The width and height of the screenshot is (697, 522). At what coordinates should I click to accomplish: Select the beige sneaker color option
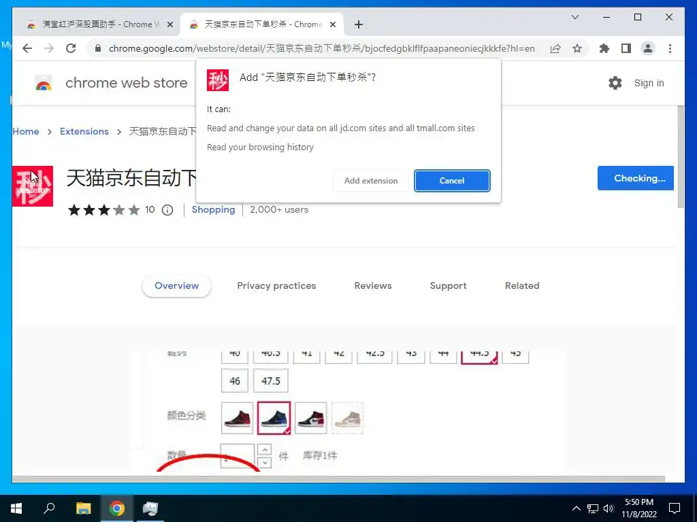click(x=348, y=418)
